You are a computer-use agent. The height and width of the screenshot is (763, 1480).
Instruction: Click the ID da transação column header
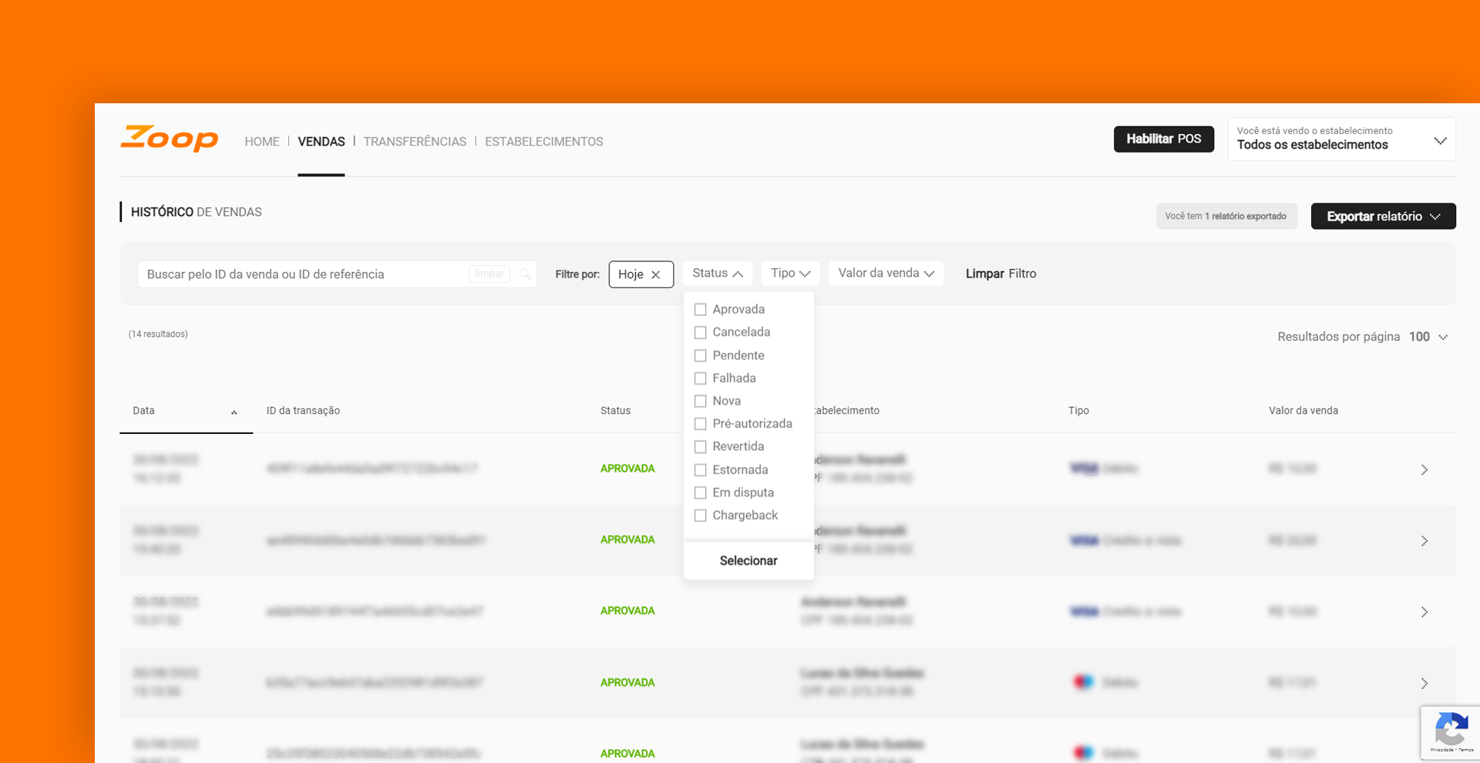(x=303, y=411)
